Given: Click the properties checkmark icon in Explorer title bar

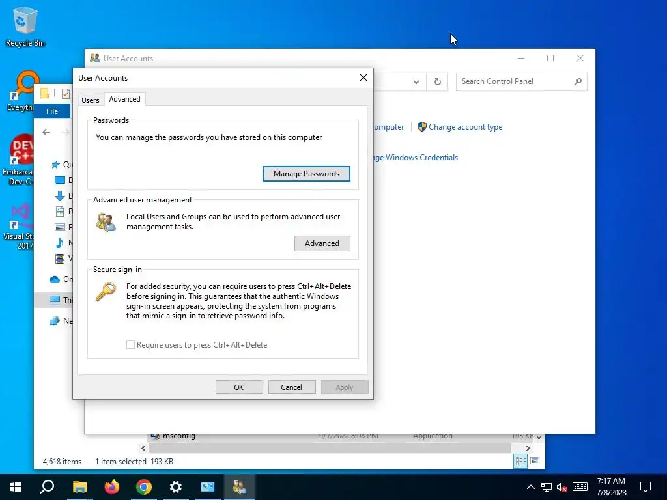Looking at the screenshot, I should pos(66,94).
